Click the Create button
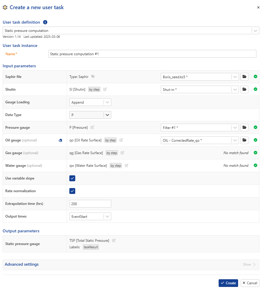 (x=228, y=283)
